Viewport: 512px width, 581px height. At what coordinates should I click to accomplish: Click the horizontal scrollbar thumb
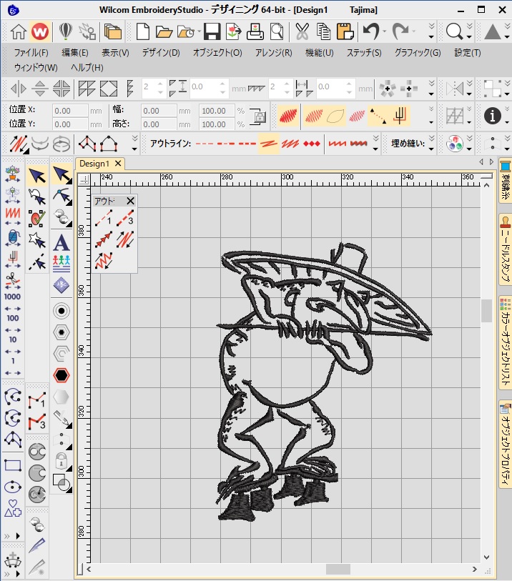point(338,569)
